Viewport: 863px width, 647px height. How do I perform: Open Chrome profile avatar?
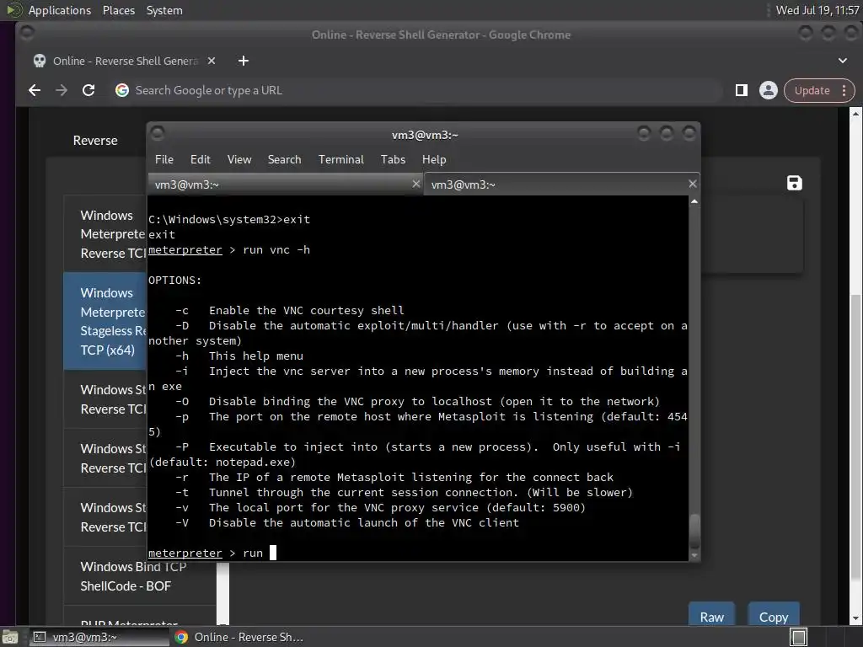click(769, 90)
